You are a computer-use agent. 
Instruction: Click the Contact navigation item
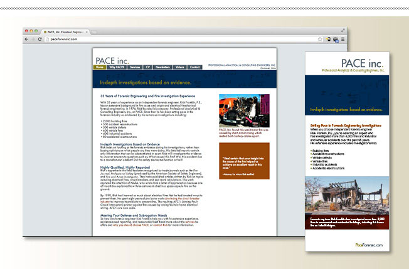(195, 66)
